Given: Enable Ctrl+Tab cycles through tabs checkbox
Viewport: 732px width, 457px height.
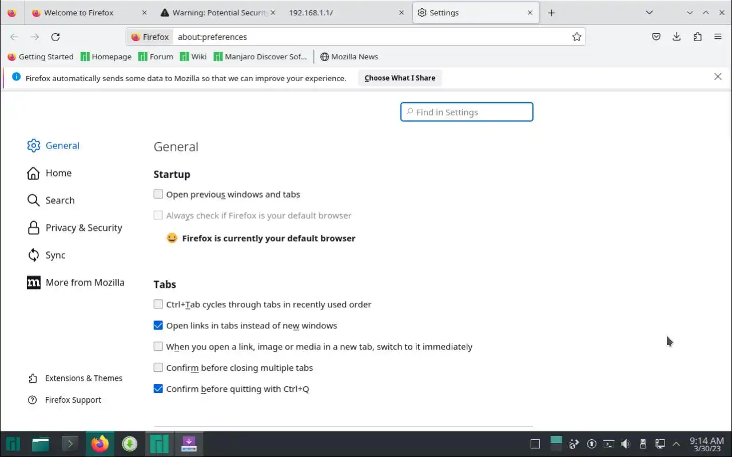Looking at the screenshot, I should click(x=158, y=304).
